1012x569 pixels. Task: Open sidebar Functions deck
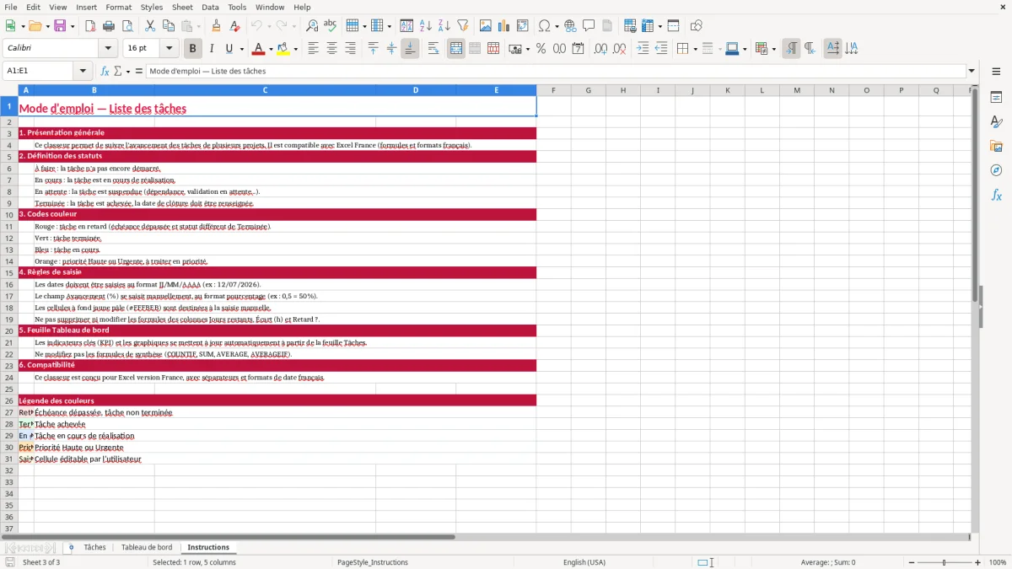996,196
